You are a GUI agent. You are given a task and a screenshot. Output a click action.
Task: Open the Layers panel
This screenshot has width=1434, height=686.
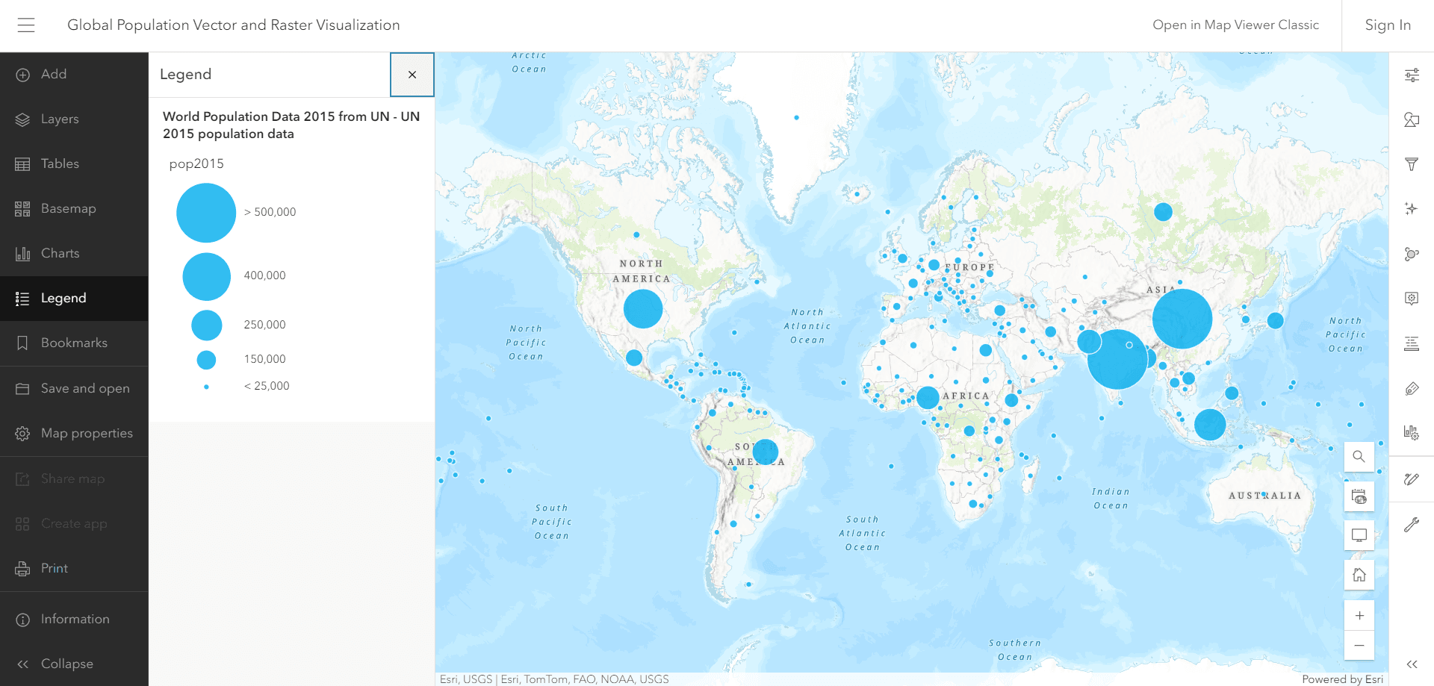point(59,119)
